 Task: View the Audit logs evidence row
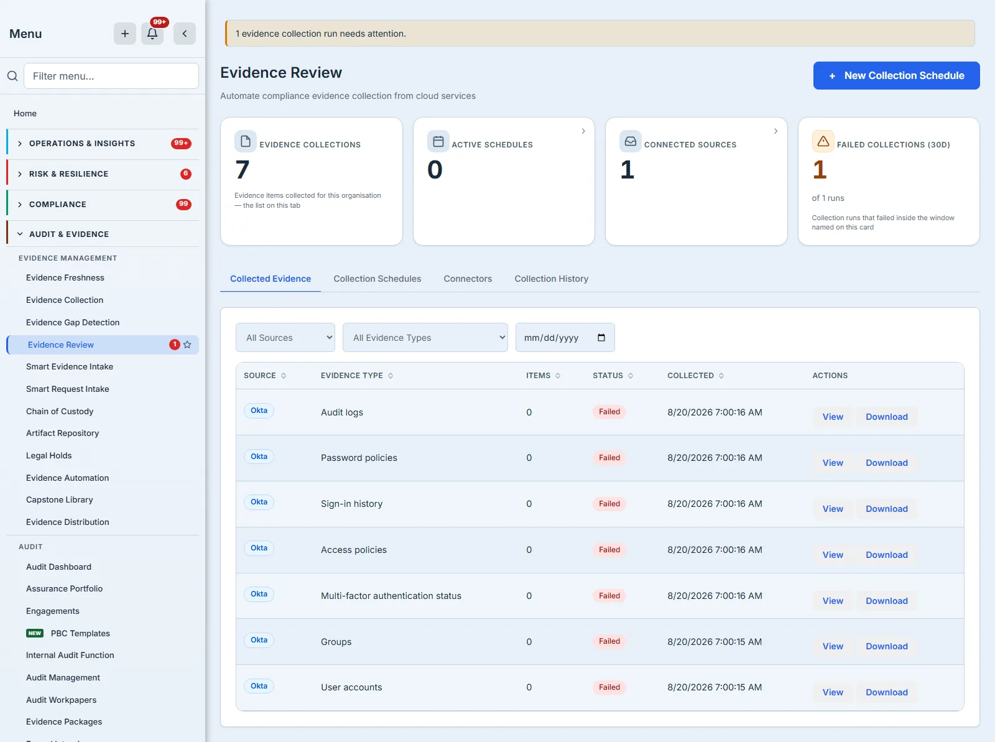click(833, 417)
